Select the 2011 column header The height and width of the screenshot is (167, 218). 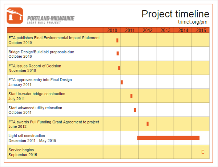(130, 30)
